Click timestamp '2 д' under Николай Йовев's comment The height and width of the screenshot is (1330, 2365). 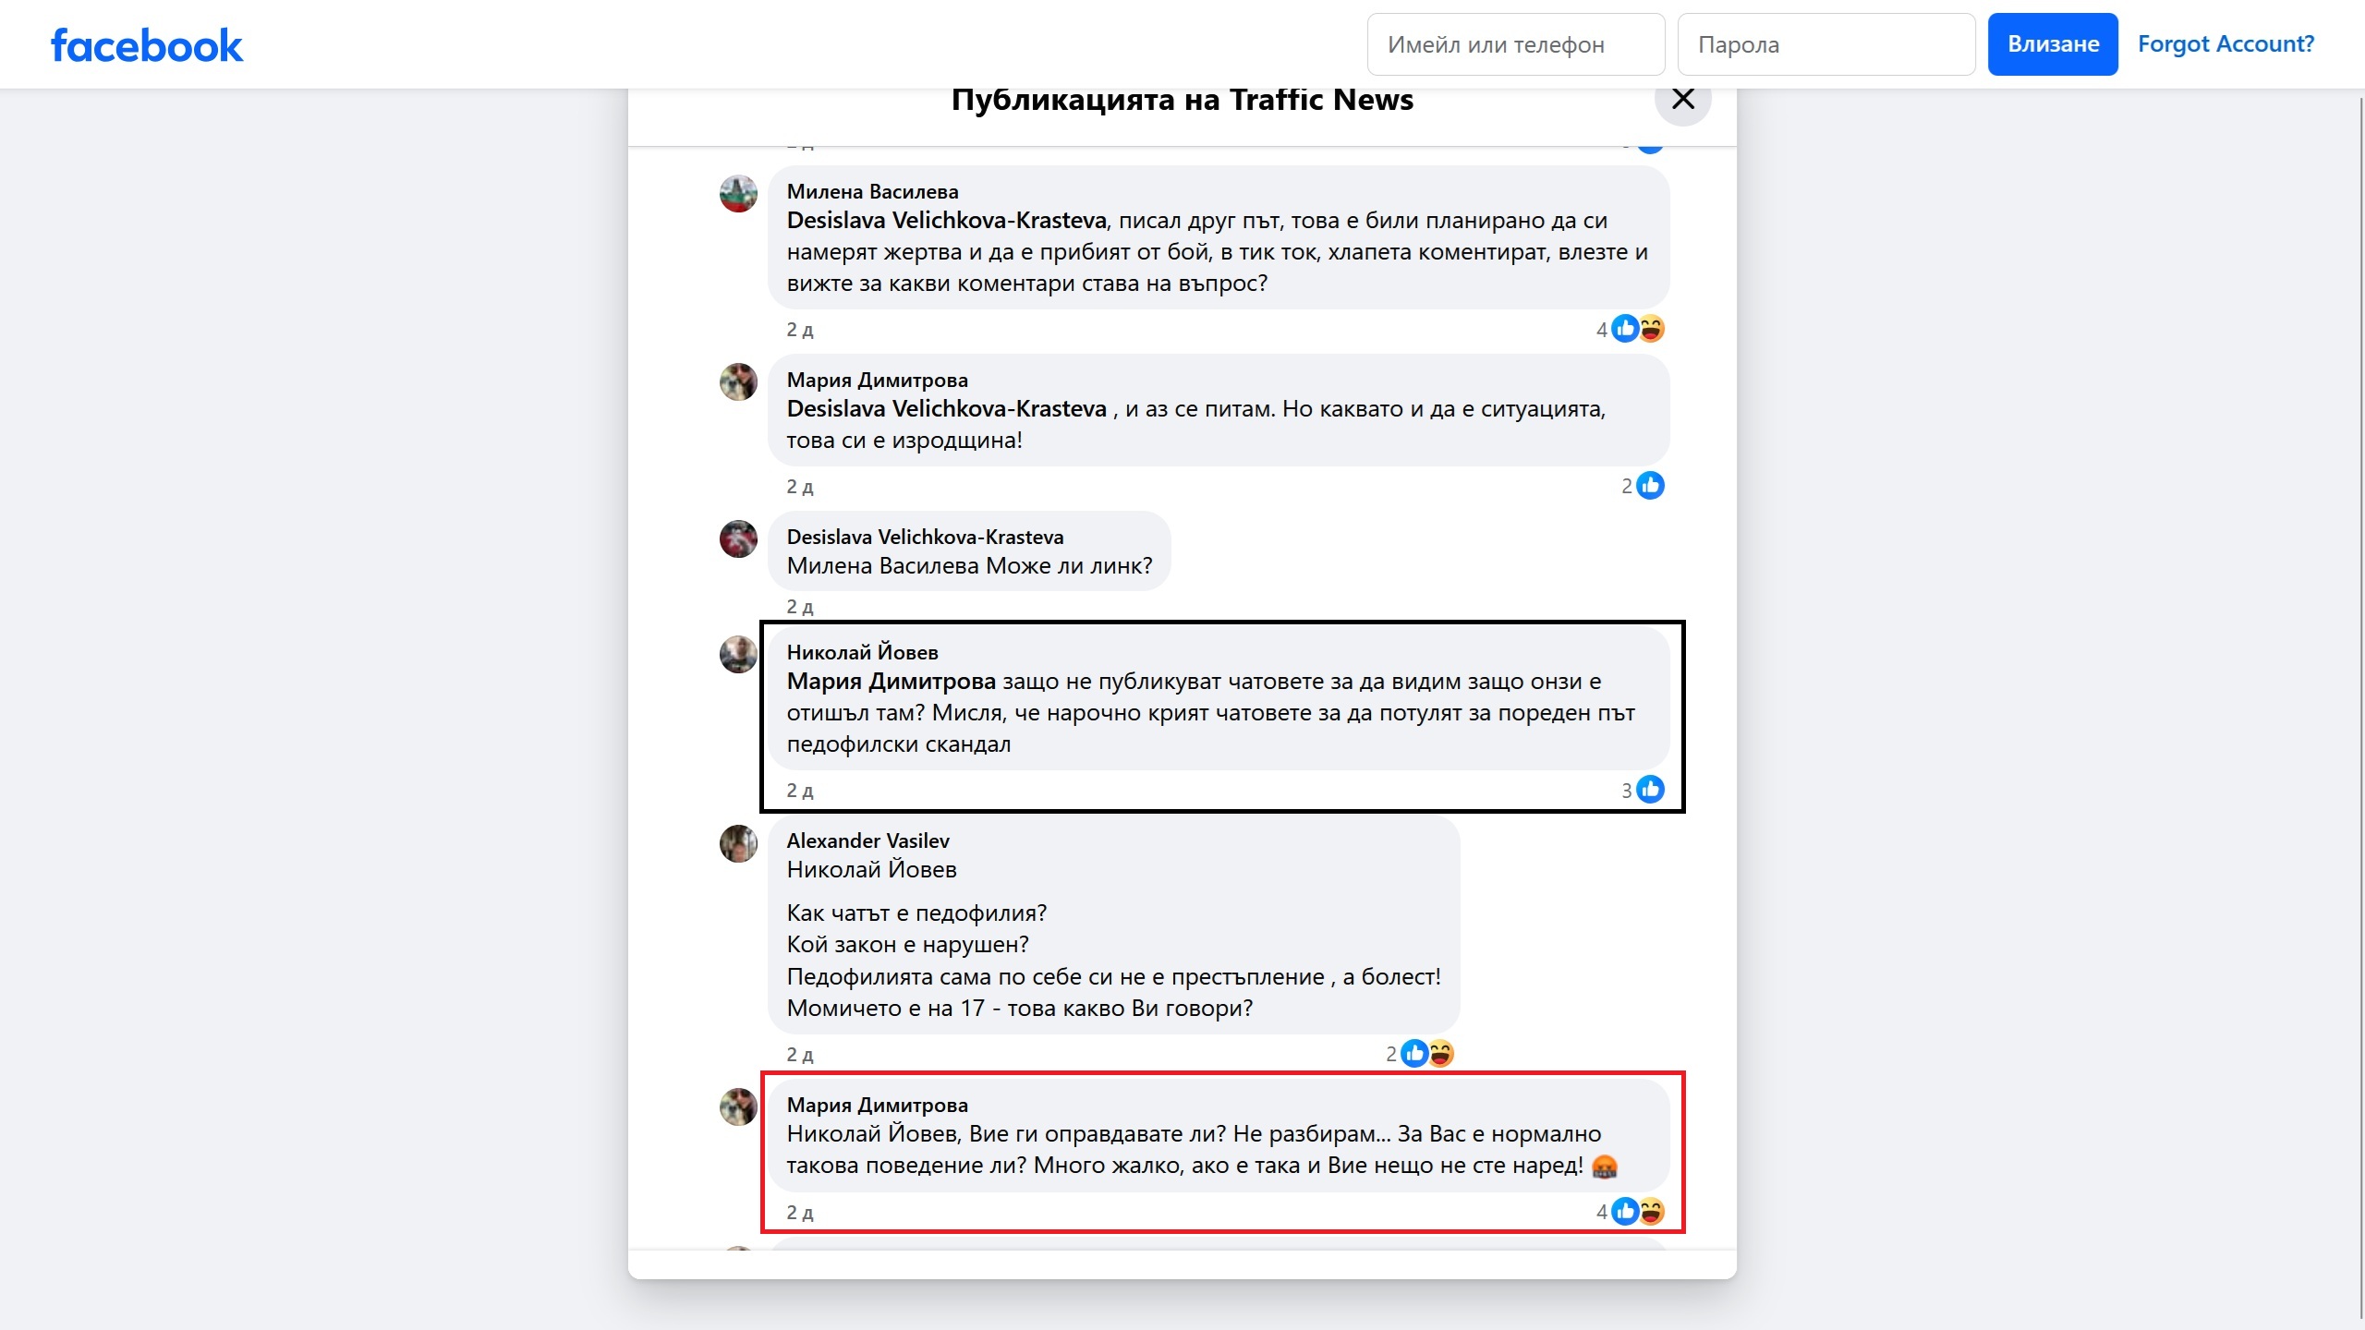(800, 791)
